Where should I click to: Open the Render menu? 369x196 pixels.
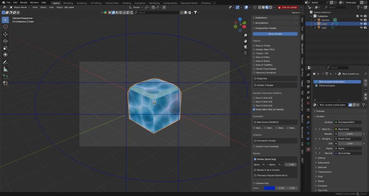coord(23,2)
